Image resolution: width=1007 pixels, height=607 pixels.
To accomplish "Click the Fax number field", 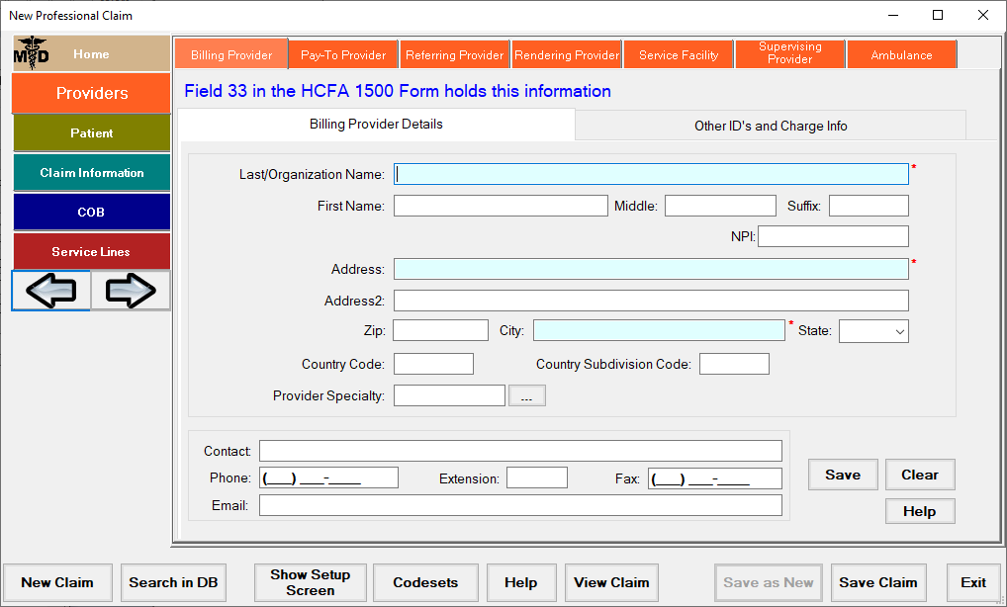I will 715,478.
